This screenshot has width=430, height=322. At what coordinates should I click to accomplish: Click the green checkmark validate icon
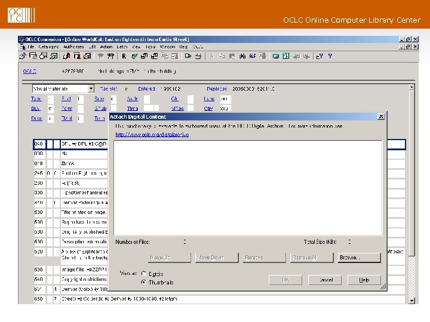[134, 56]
